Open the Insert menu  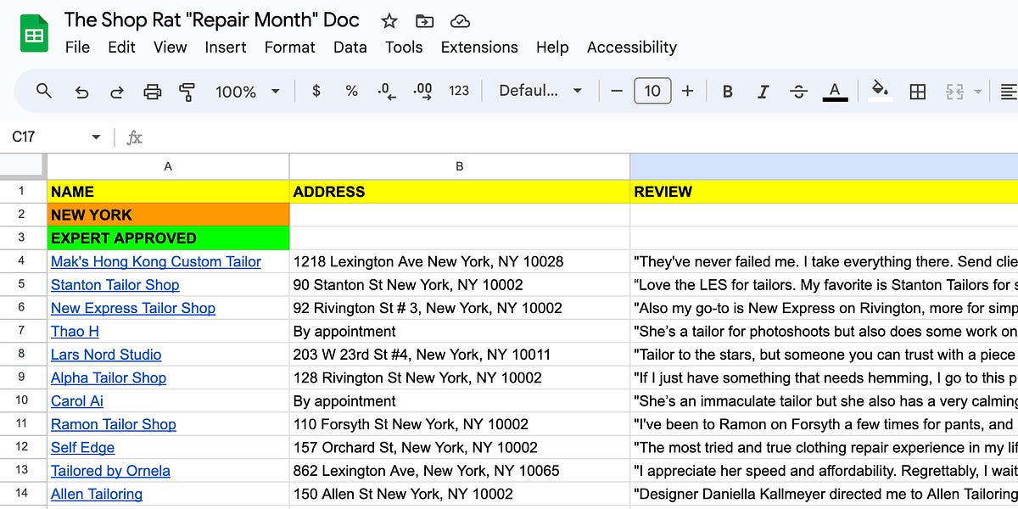tap(226, 47)
